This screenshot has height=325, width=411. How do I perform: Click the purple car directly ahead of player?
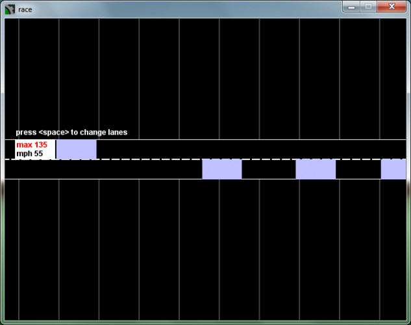[77, 149]
